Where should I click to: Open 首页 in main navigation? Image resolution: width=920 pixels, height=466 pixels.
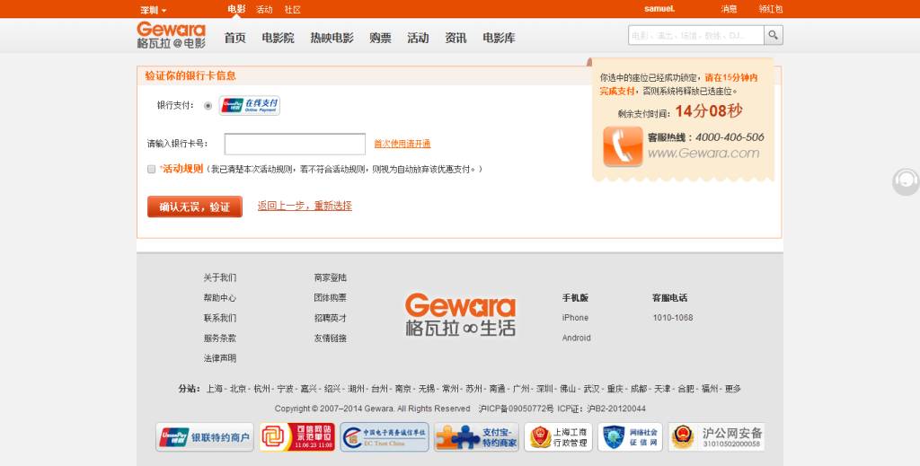[x=235, y=38]
